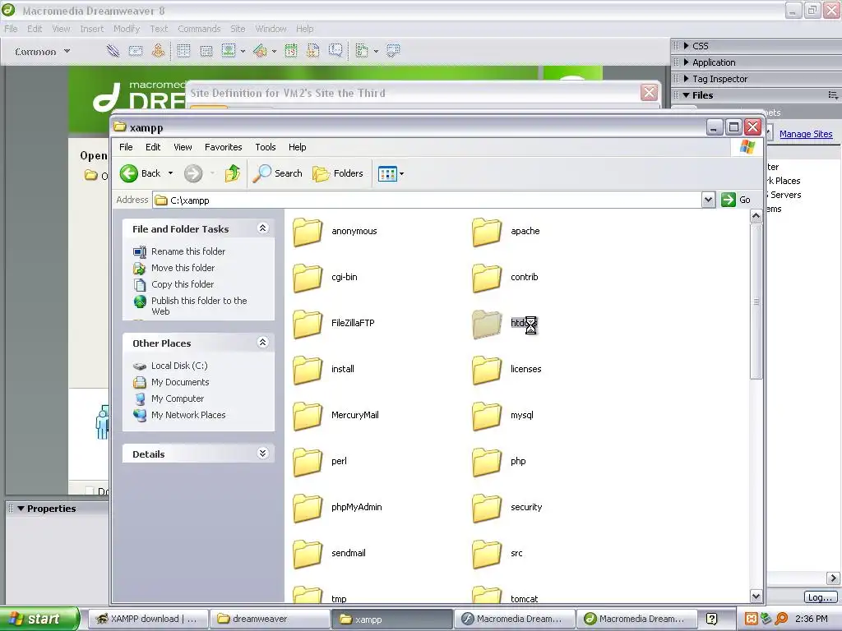842x631 pixels.
Task: Click Dreamweaver Hyperlink insert icon
Action: pyautogui.click(x=113, y=51)
